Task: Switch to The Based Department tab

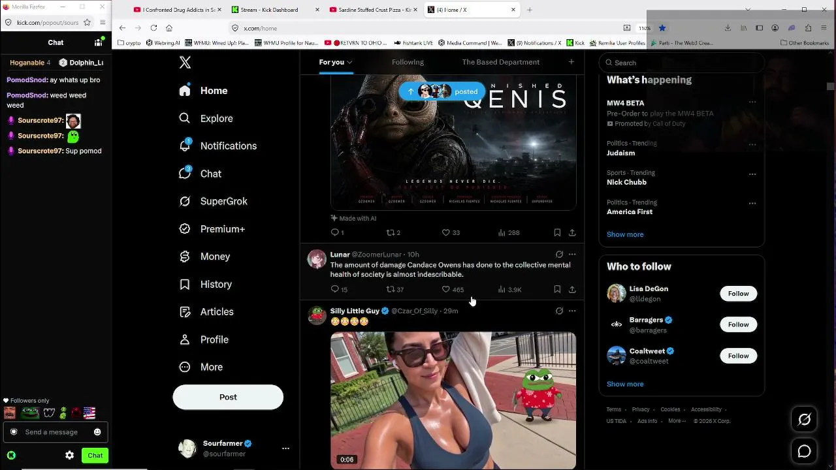Action: 501,62
